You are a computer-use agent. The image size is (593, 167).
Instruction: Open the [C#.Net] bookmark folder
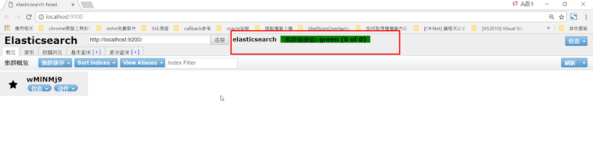[x=440, y=28]
